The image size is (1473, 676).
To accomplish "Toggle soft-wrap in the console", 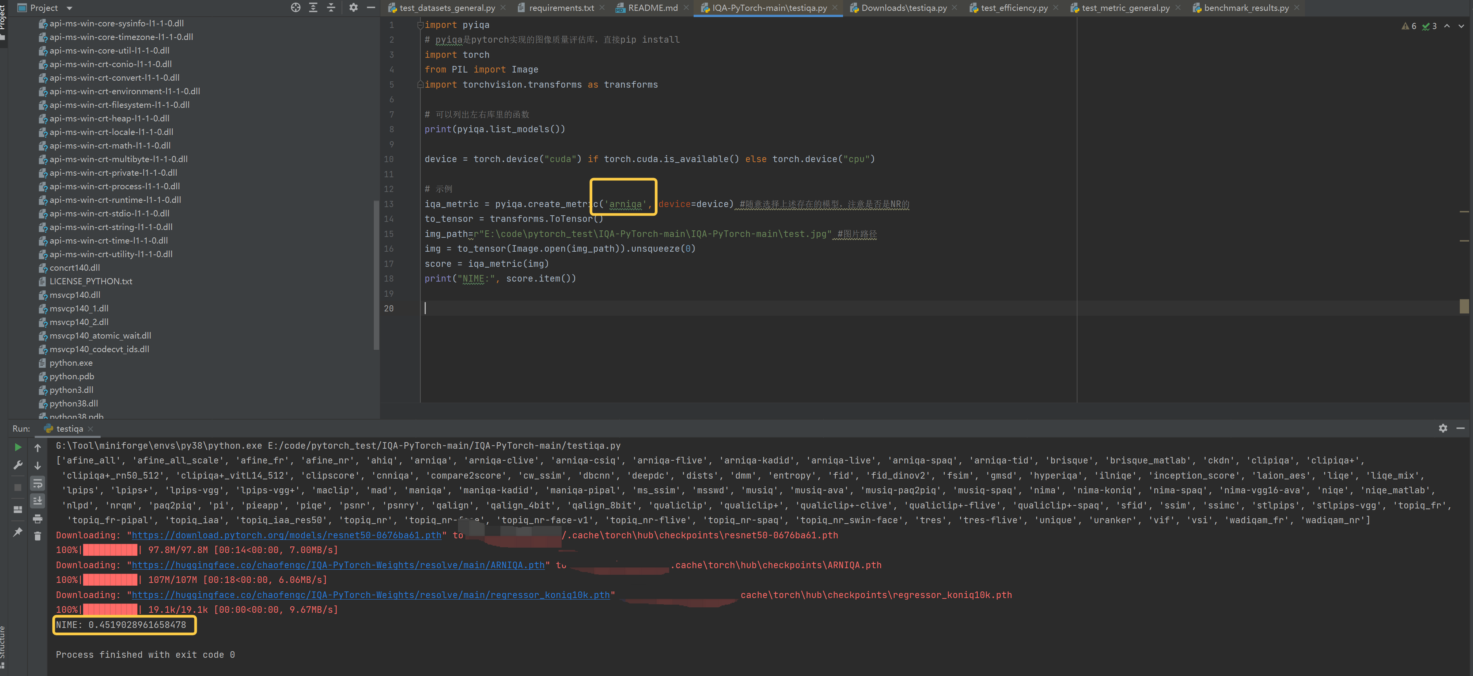I will click(x=38, y=484).
